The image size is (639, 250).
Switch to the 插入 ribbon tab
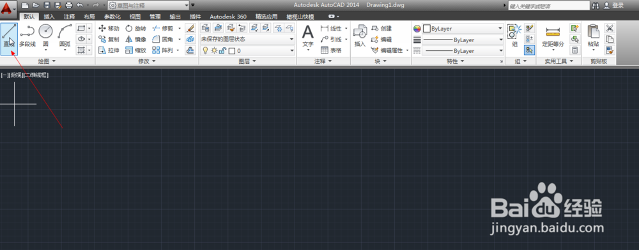pos(49,17)
